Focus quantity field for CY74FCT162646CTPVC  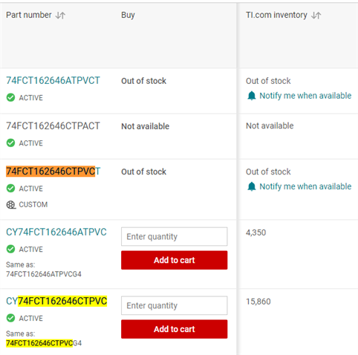[x=175, y=305]
